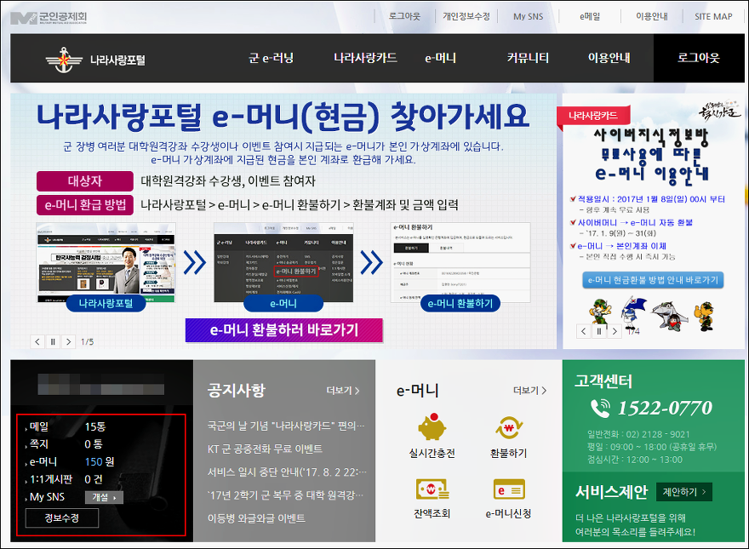
Task: Go to previous slide in main banner
Action: (37, 341)
